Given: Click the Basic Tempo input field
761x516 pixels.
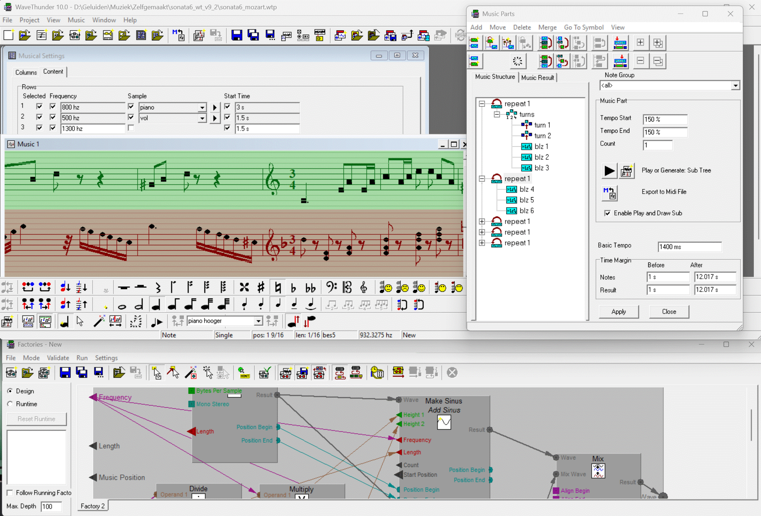Looking at the screenshot, I should tap(689, 247).
